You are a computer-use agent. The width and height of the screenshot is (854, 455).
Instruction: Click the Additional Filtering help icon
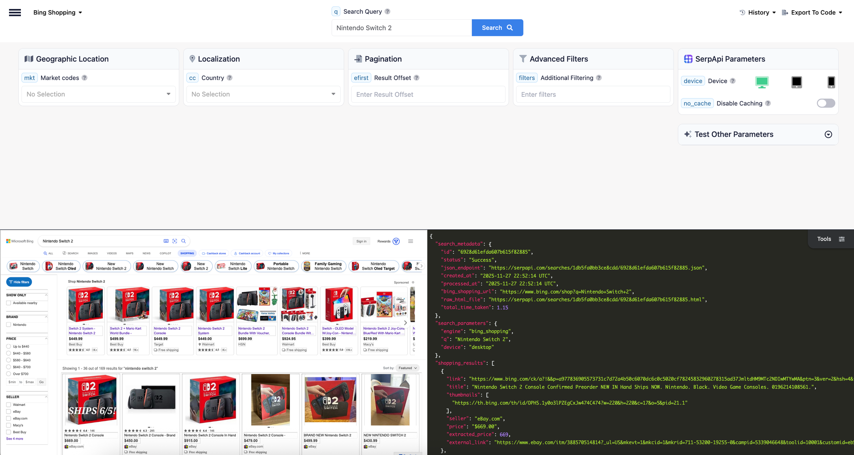(x=599, y=78)
